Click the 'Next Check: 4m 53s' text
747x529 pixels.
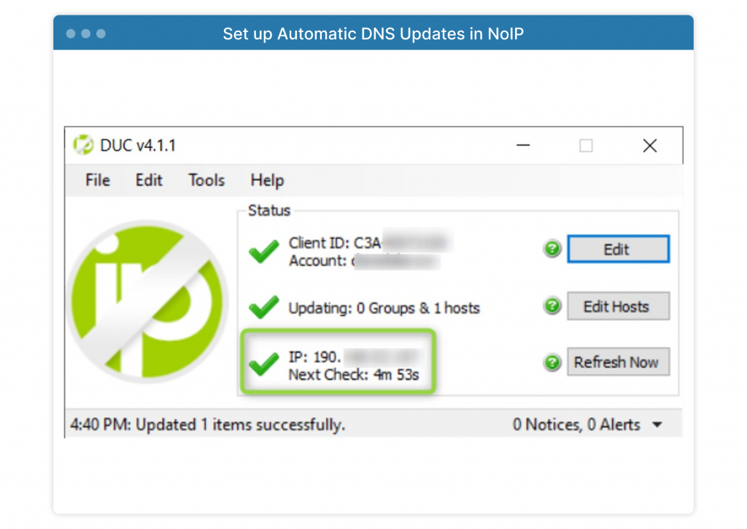tap(354, 375)
